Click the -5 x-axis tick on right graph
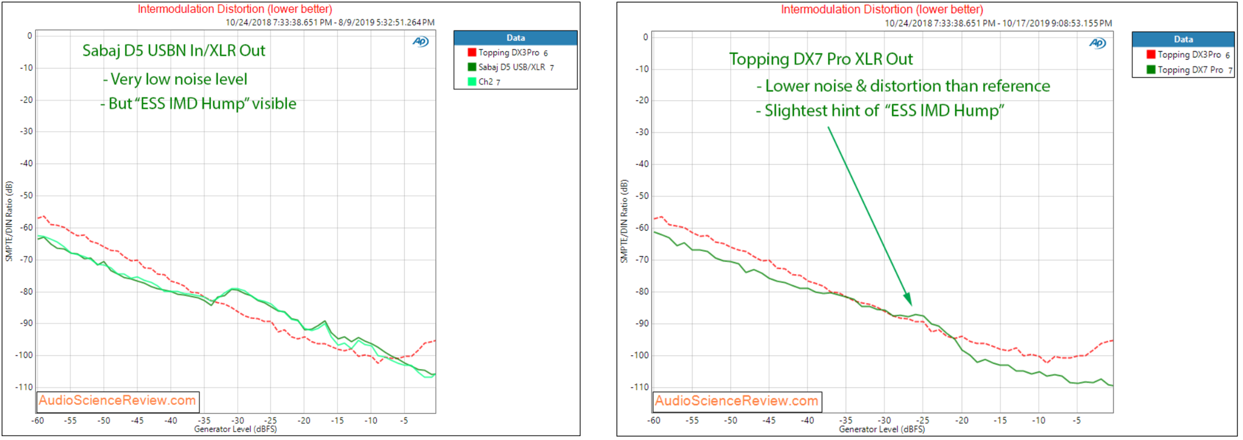Image resolution: width=1243 pixels, height=440 pixels. coord(1077,420)
